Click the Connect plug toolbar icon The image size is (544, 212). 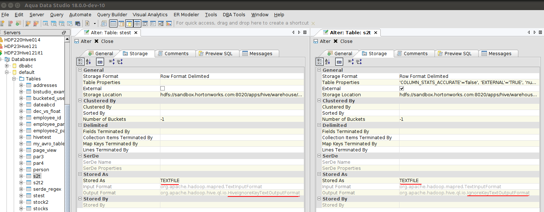pyautogui.click(x=28, y=23)
